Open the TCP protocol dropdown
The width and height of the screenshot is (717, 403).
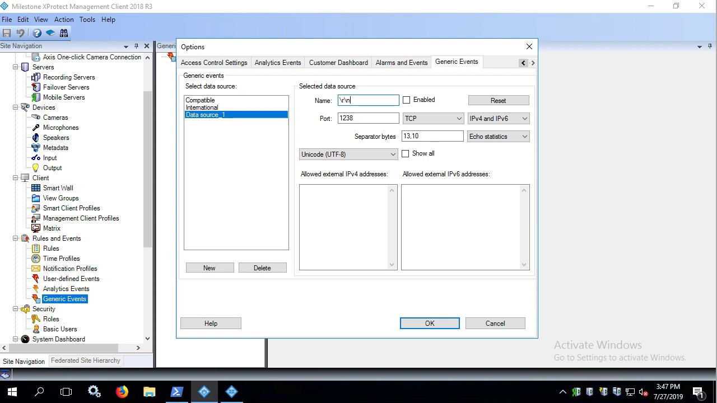433,119
